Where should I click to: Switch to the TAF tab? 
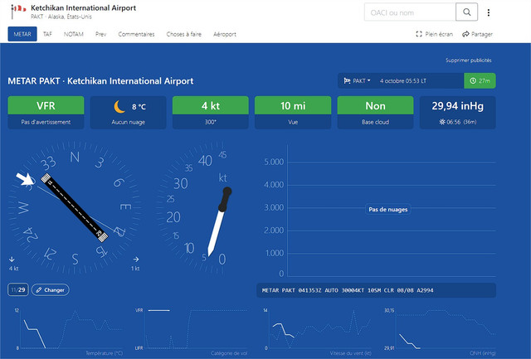[47, 34]
